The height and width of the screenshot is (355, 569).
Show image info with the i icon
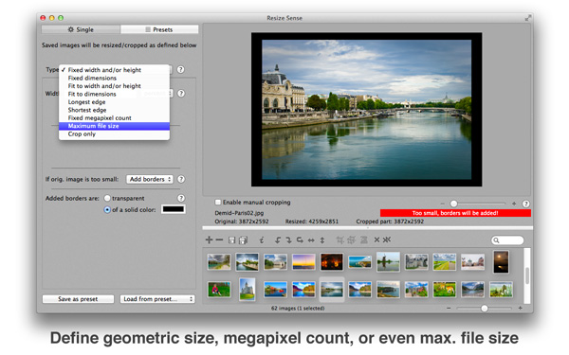pyautogui.click(x=262, y=240)
